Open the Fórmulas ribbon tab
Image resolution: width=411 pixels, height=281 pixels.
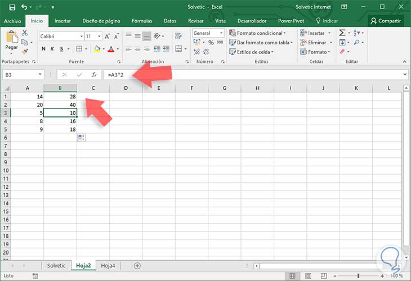[x=142, y=21]
